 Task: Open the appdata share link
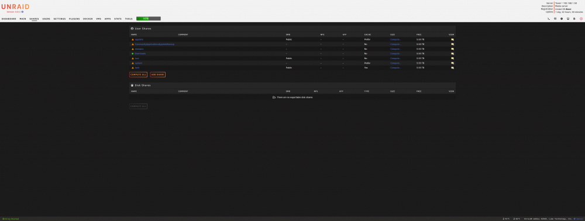pos(139,39)
